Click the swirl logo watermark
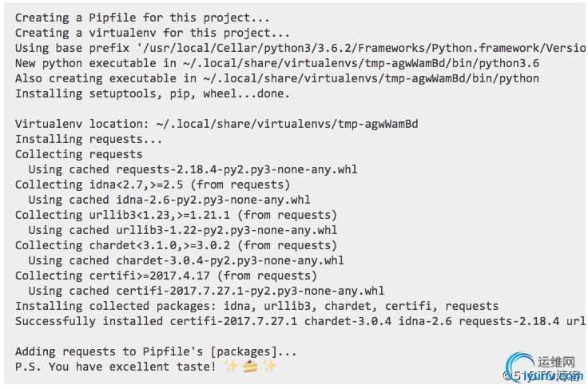The height and width of the screenshot is (389, 588). click(x=519, y=366)
